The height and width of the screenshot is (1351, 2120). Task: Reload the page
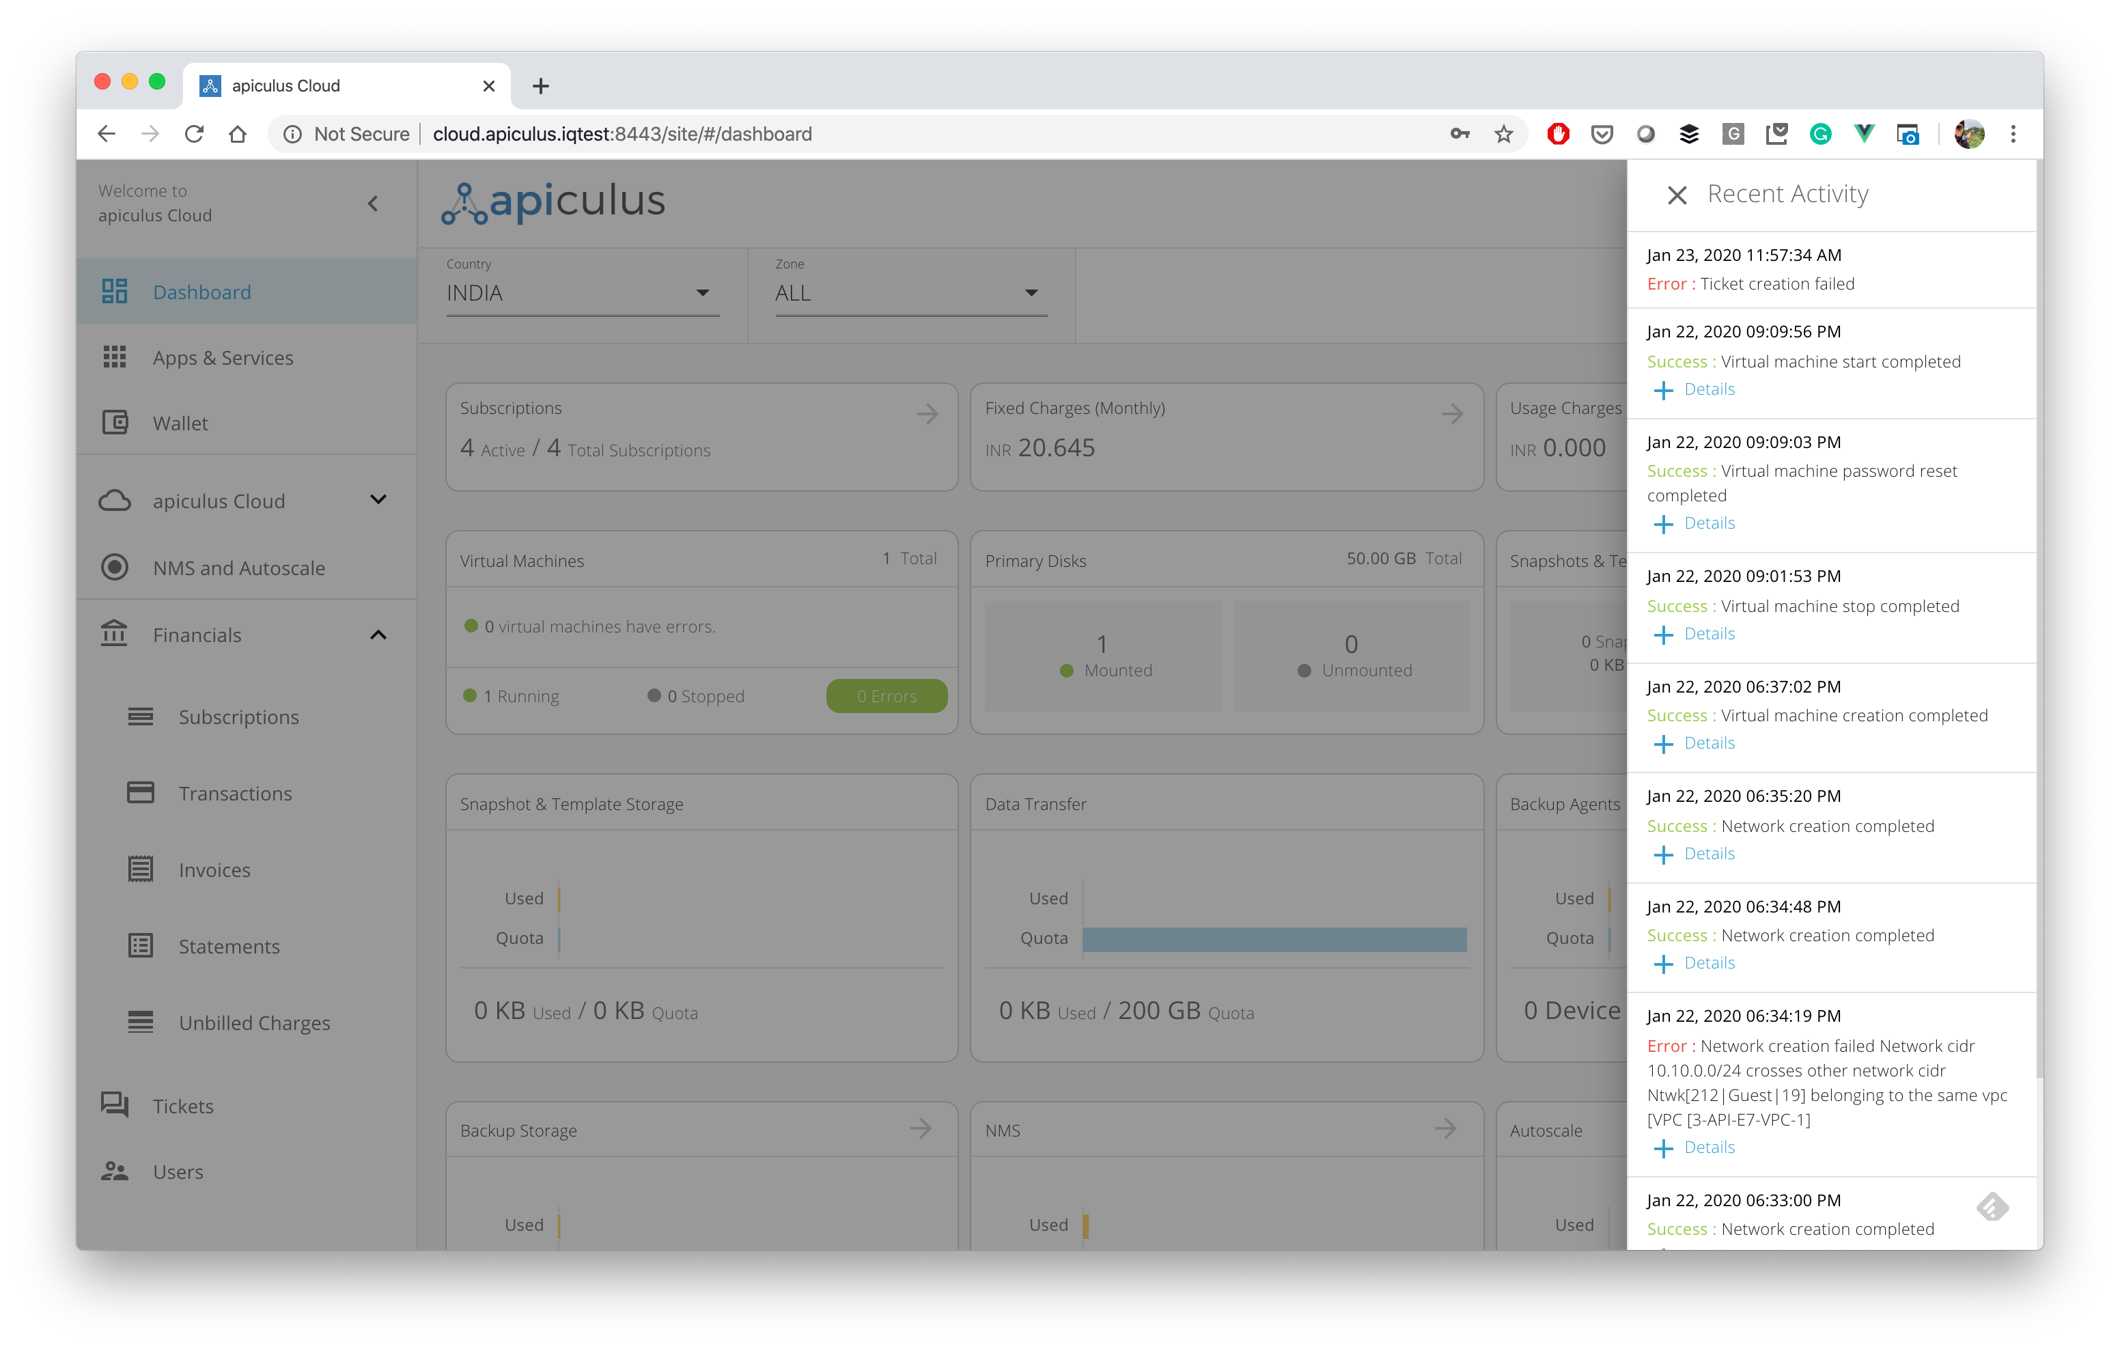tap(194, 134)
